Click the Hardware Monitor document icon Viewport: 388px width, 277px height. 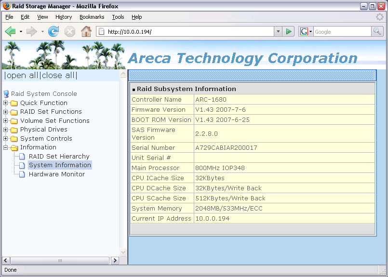click(22, 174)
